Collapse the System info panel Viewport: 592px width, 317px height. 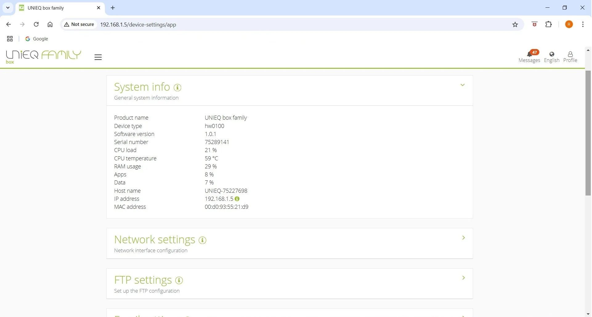pyautogui.click(x=463, y=85)
